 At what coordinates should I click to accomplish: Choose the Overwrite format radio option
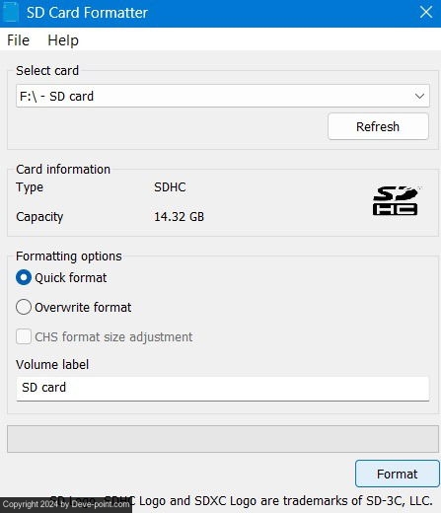pos(24,307)
